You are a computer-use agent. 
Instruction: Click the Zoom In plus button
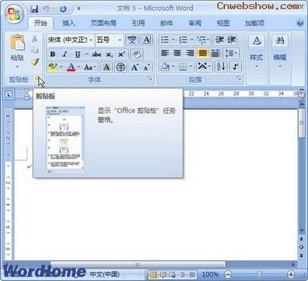coord(290,274)
